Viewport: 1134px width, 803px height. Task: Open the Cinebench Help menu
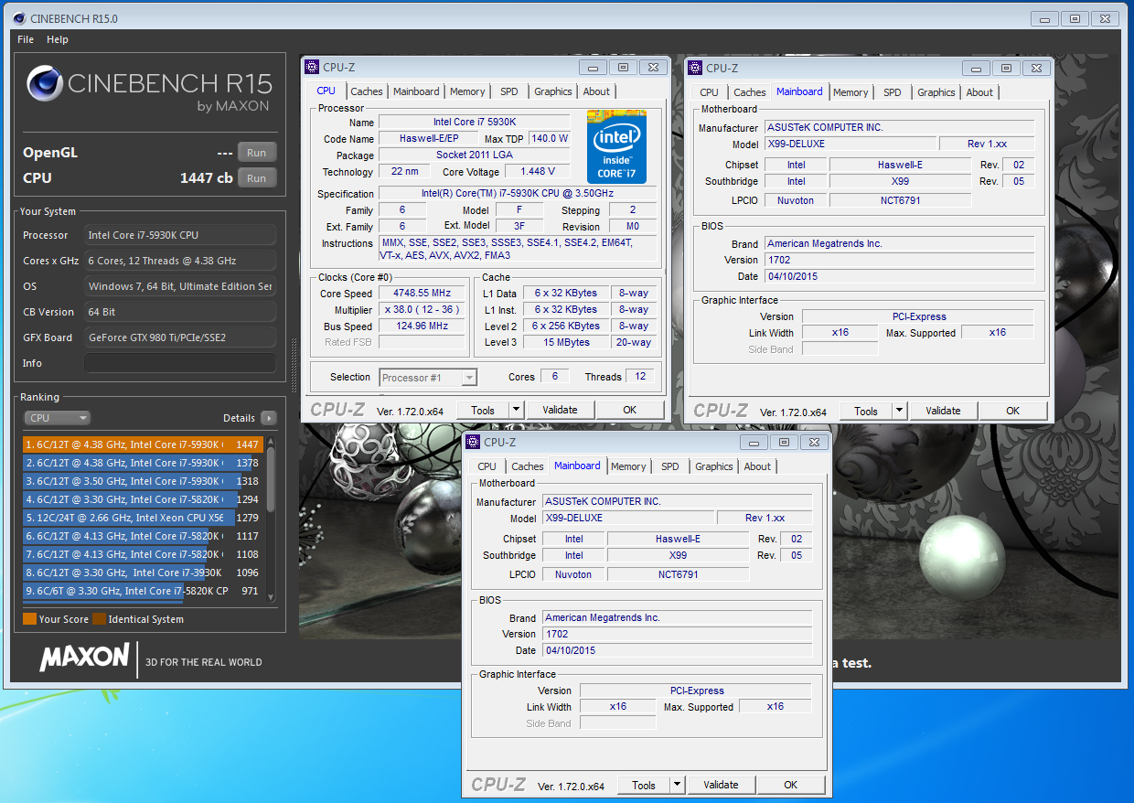(x=58, y=39)
